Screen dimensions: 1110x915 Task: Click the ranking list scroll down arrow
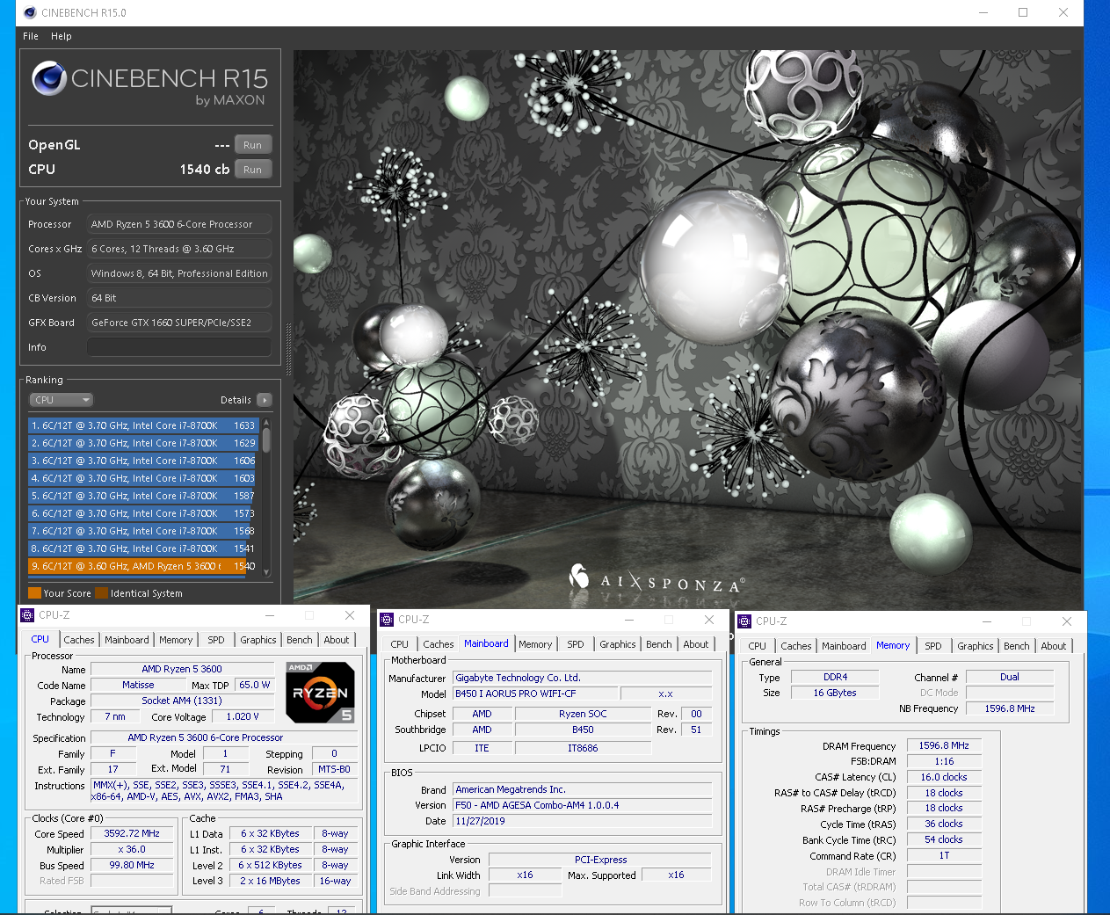(266, 571)
